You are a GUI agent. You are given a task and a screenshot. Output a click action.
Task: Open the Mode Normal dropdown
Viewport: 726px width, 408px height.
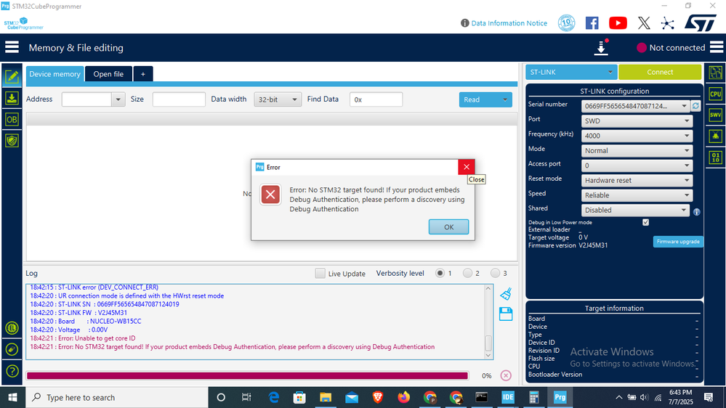637,150
